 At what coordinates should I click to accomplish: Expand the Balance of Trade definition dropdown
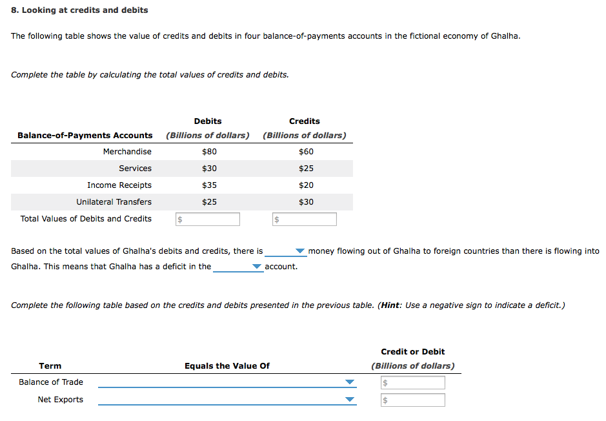(x=227, y=382)
